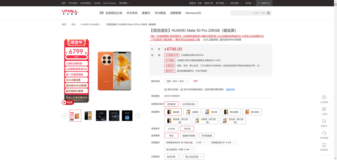
Task: Select the fourth product thumbnail
Action: [114, 116]
